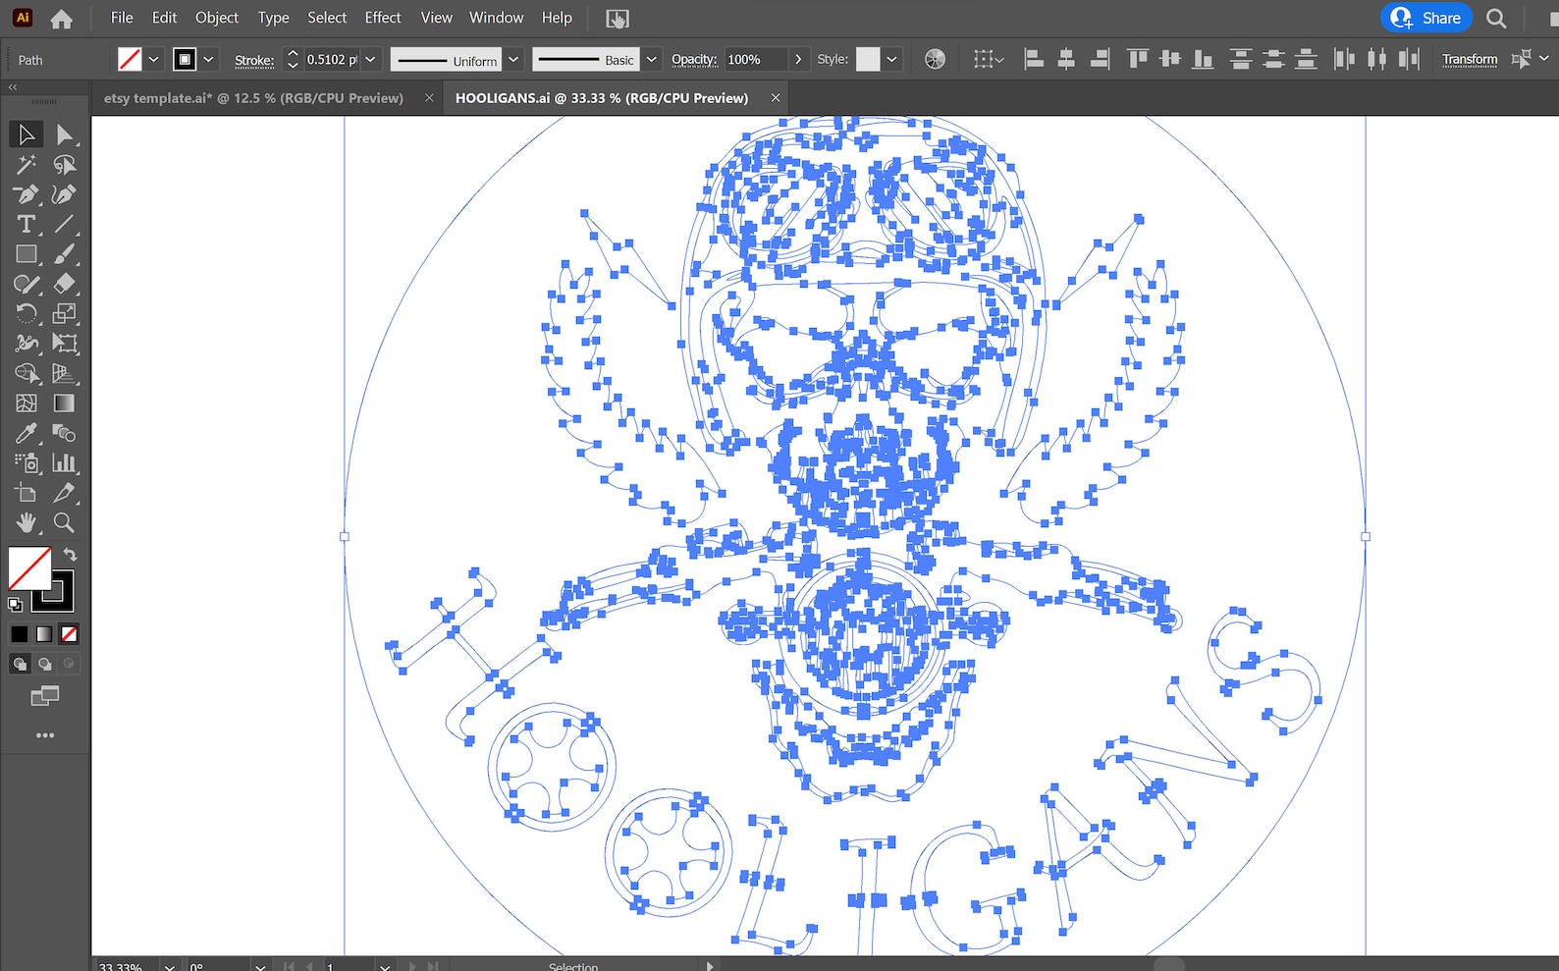
Task: Expand the Uniform variable width profile dropdown
Action: [512, 60]
